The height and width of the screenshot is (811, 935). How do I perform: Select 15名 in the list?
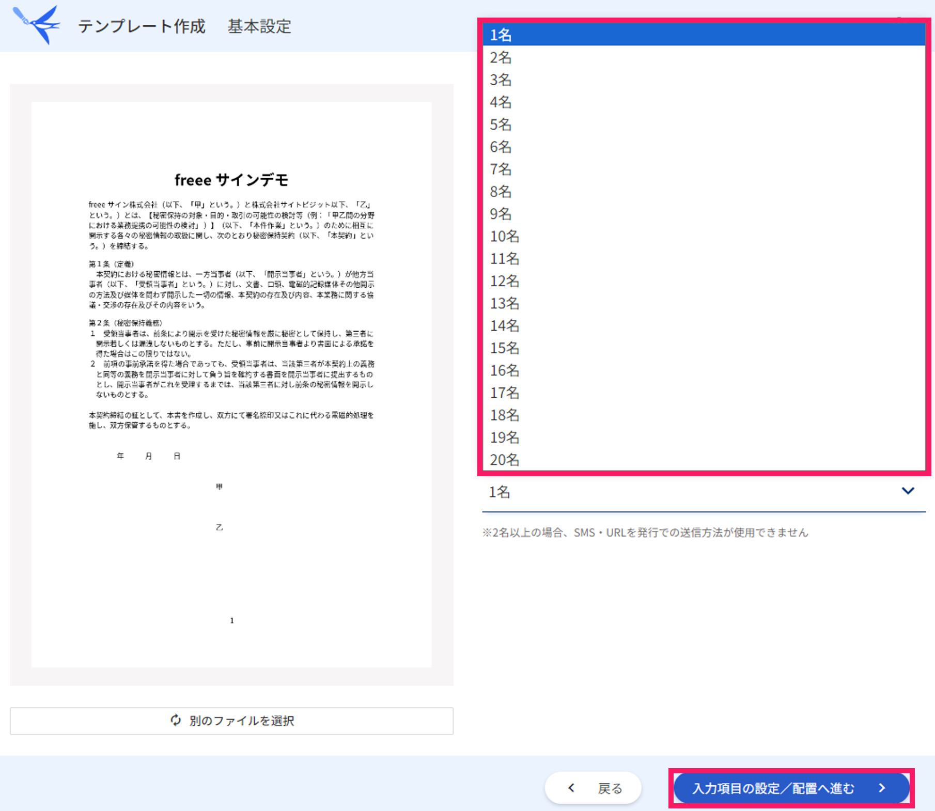pos(704,348)
